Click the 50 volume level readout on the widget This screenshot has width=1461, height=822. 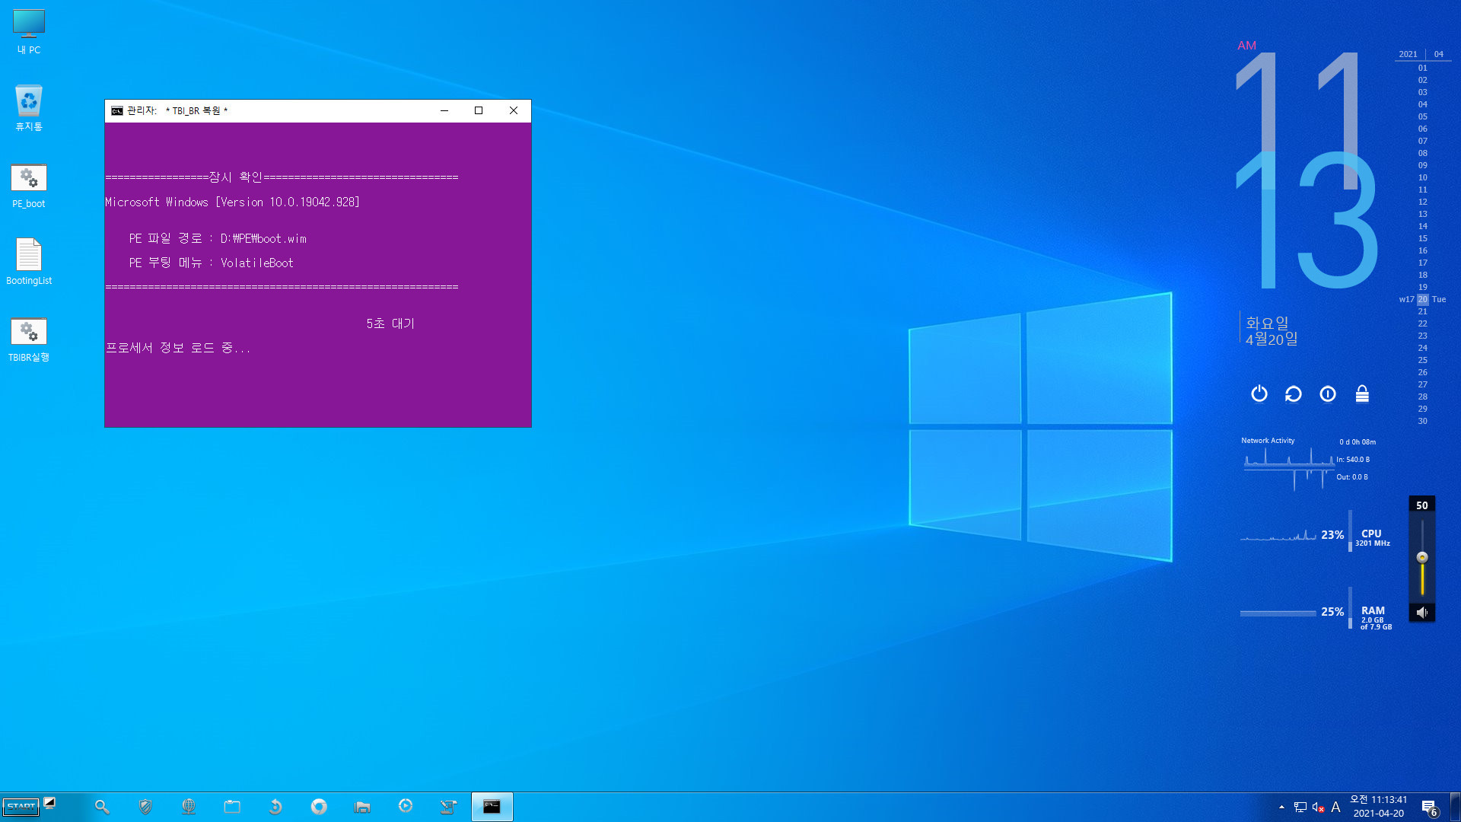[x=1422, y=505]
